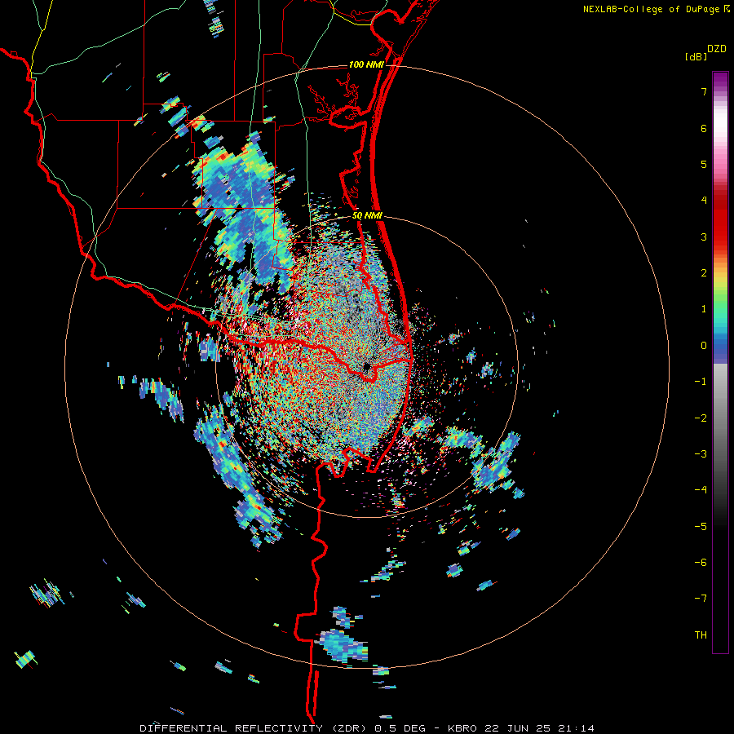734x734 pixels.
Task: Click the 0 value on color scale
Action: pyautogui.click(x=704, y=346)
